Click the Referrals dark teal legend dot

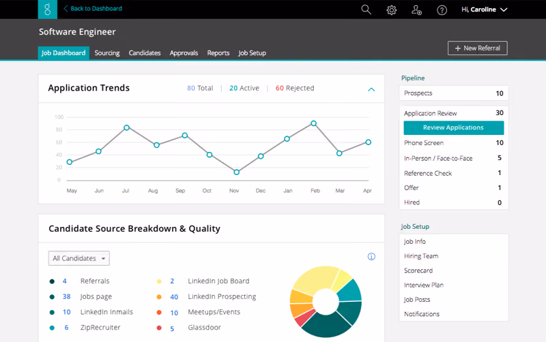[x=52, y=281]
